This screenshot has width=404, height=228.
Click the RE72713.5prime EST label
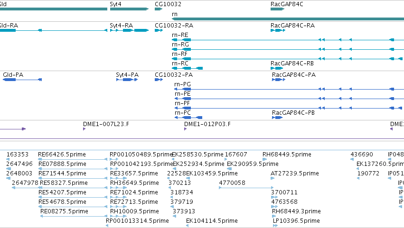[134, 202]
